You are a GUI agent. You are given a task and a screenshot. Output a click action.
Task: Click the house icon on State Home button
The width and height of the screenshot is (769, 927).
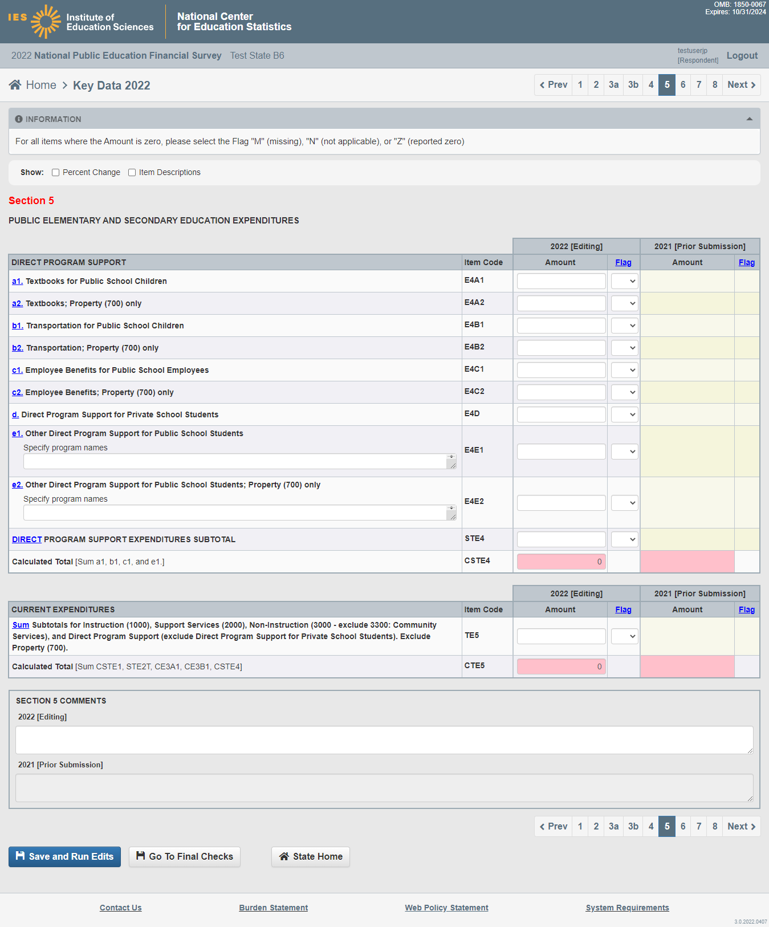coord(284,856)
